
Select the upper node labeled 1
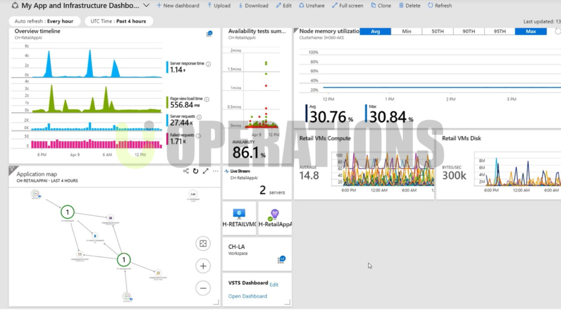pyautogui.click(x=67, y=212)
